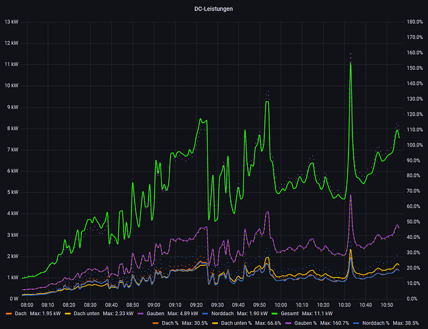Click the 10:00 time axis label
Image resolution: width=428 pixels, height=329 pixels.
[281, 305]
